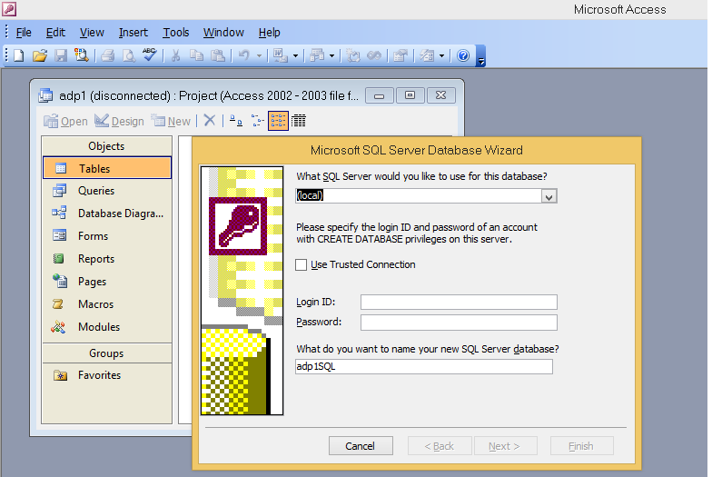Click the Login ID text field

[x=459, y=303]
